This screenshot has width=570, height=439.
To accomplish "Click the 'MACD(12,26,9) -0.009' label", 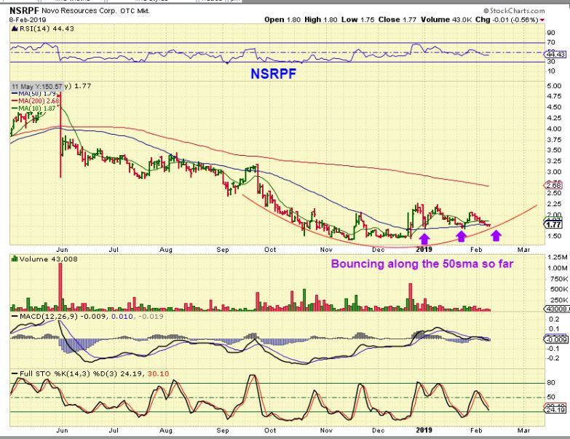I will 63,317.
